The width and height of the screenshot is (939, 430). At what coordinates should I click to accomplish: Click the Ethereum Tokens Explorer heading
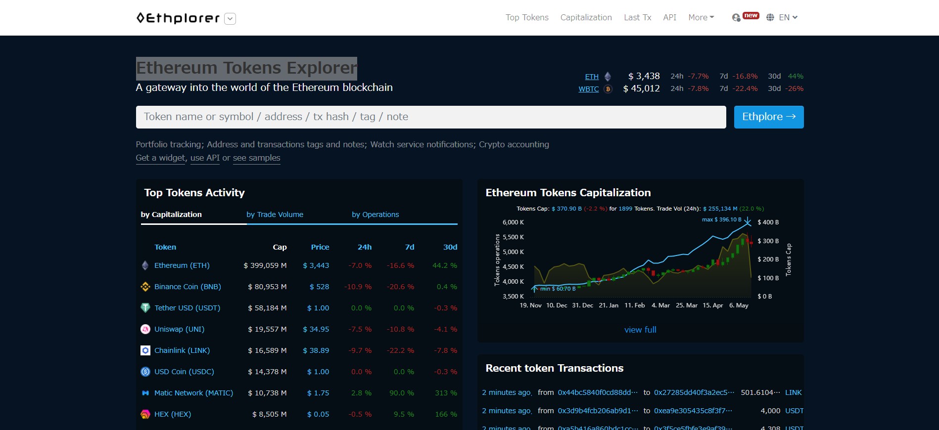pos(246,68)
